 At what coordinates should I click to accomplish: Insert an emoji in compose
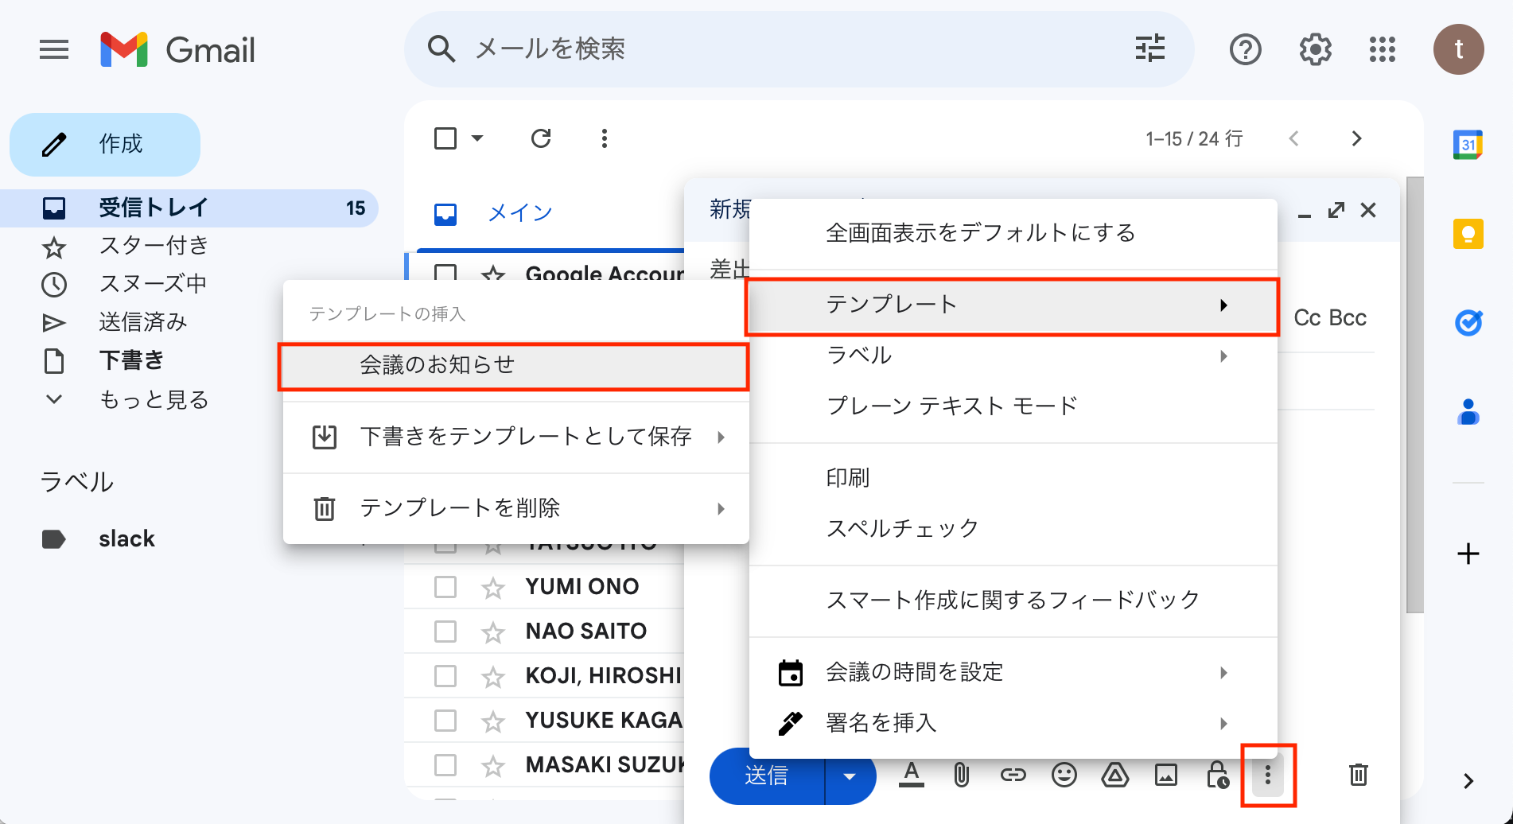pos(1064,775)
